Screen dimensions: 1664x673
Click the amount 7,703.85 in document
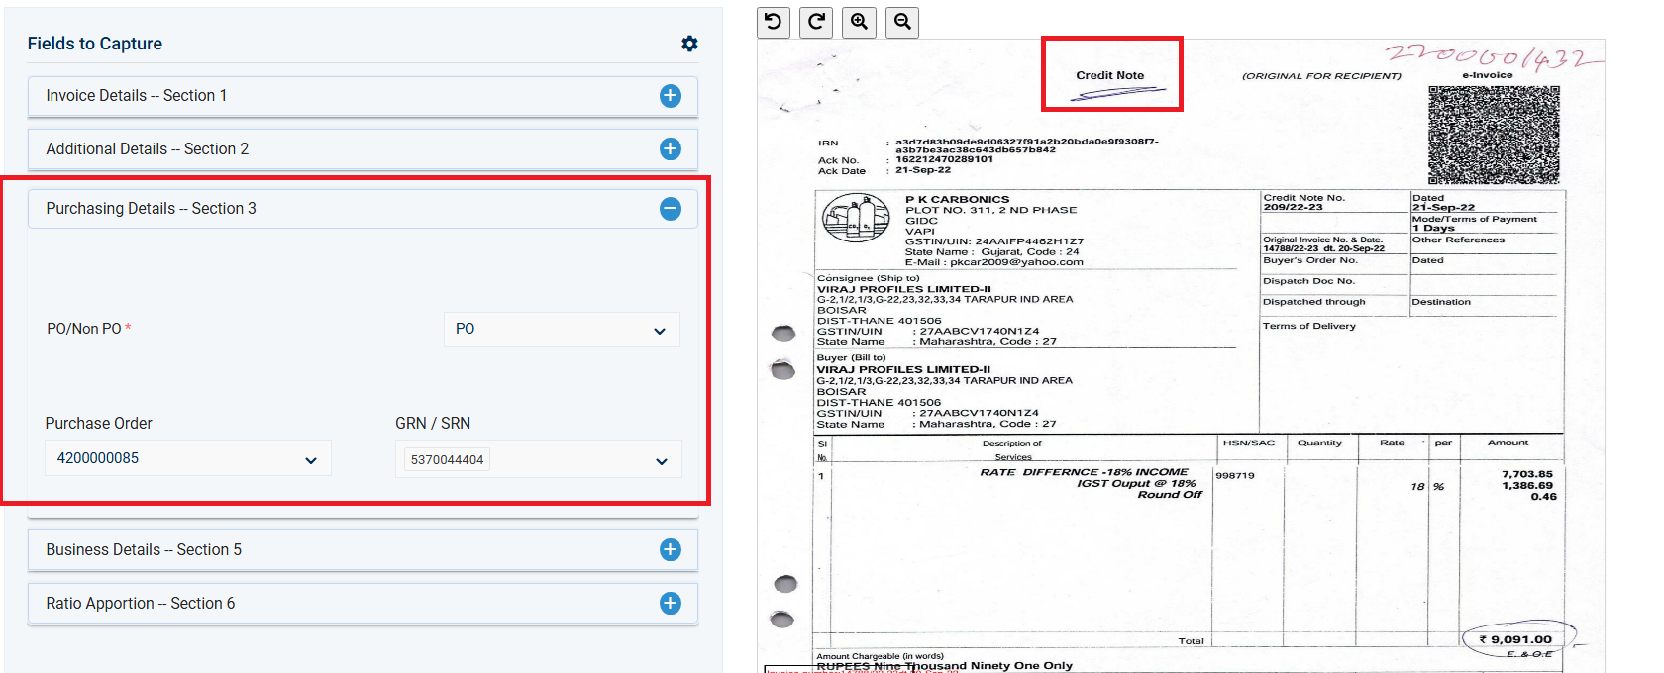coord(1527,475)
